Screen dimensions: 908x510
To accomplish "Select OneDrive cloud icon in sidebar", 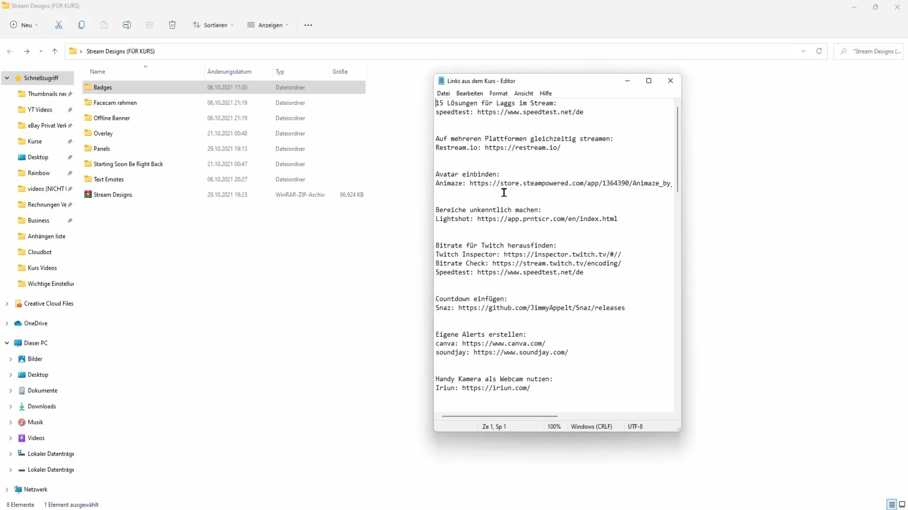I will (18, 323).
